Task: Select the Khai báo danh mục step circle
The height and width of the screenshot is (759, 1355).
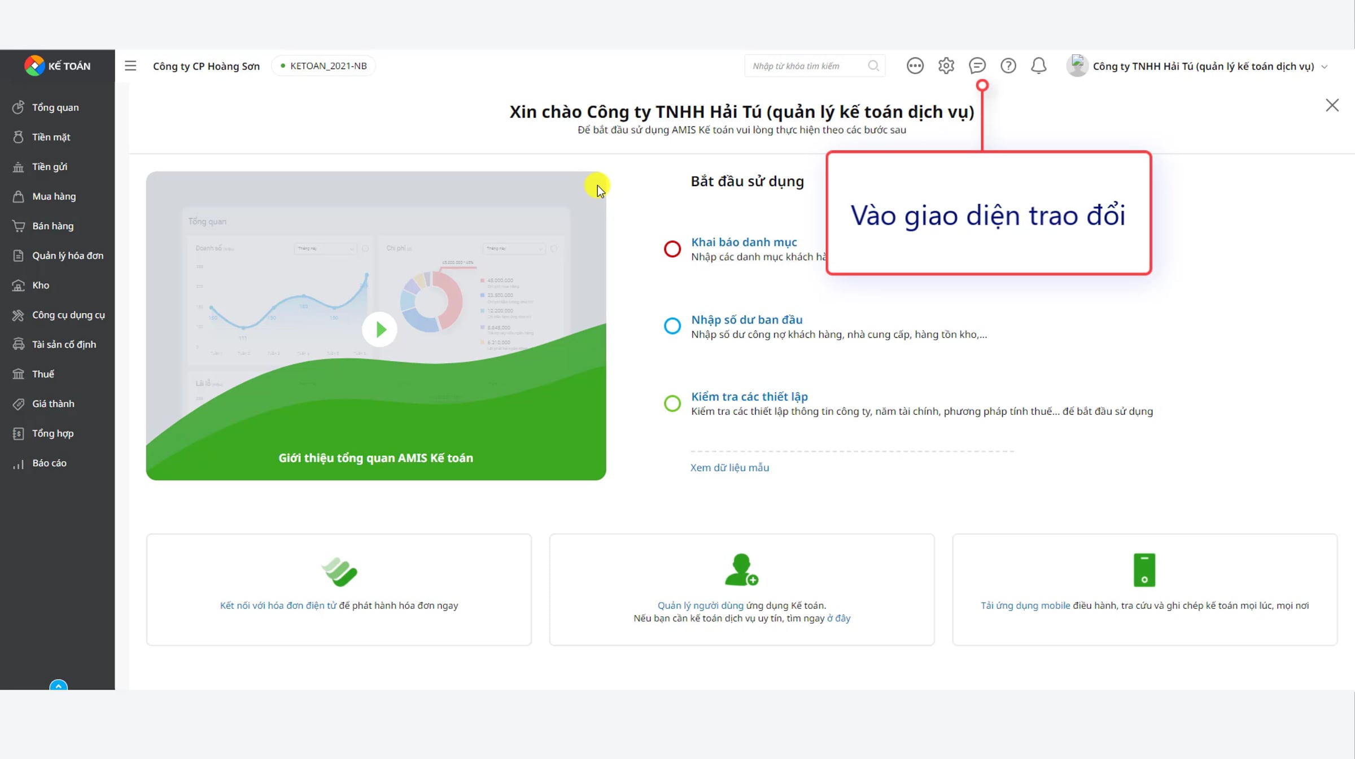Action: tap(672, 249)
